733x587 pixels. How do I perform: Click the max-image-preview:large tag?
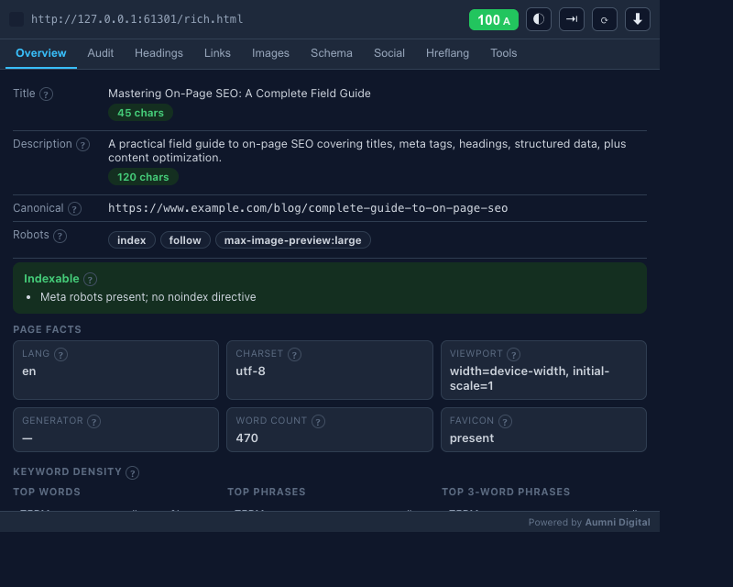point(292,240)
